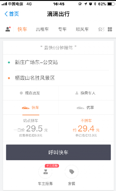Image resolution: width=116 pixels, height=191 pixels.
Task: Switch to the 顺风车 tab
Action: click(x=82, y=29)
